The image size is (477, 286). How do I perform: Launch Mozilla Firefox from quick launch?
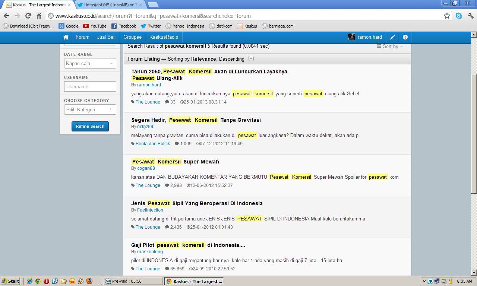click(x=89, y=281)
